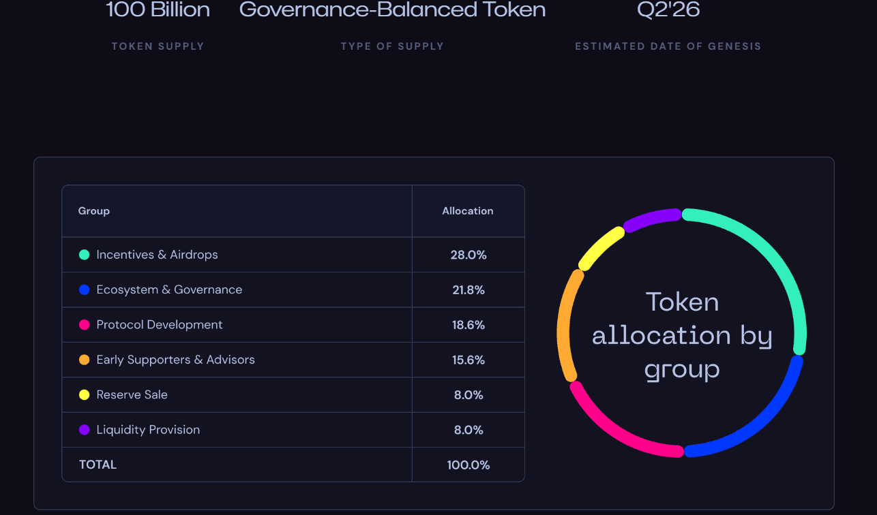The image size is (877, 515).
Task: Click the pink Protocol Development dot
Action: [85, 325]
